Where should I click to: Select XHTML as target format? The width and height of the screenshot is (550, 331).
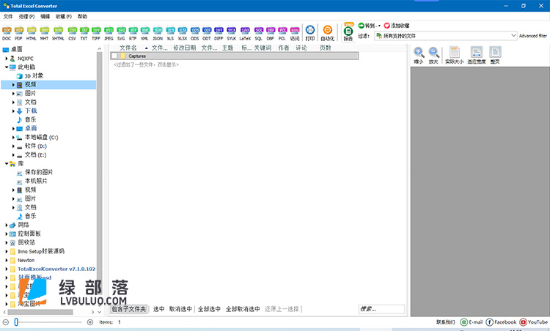(x=58, y=33)
